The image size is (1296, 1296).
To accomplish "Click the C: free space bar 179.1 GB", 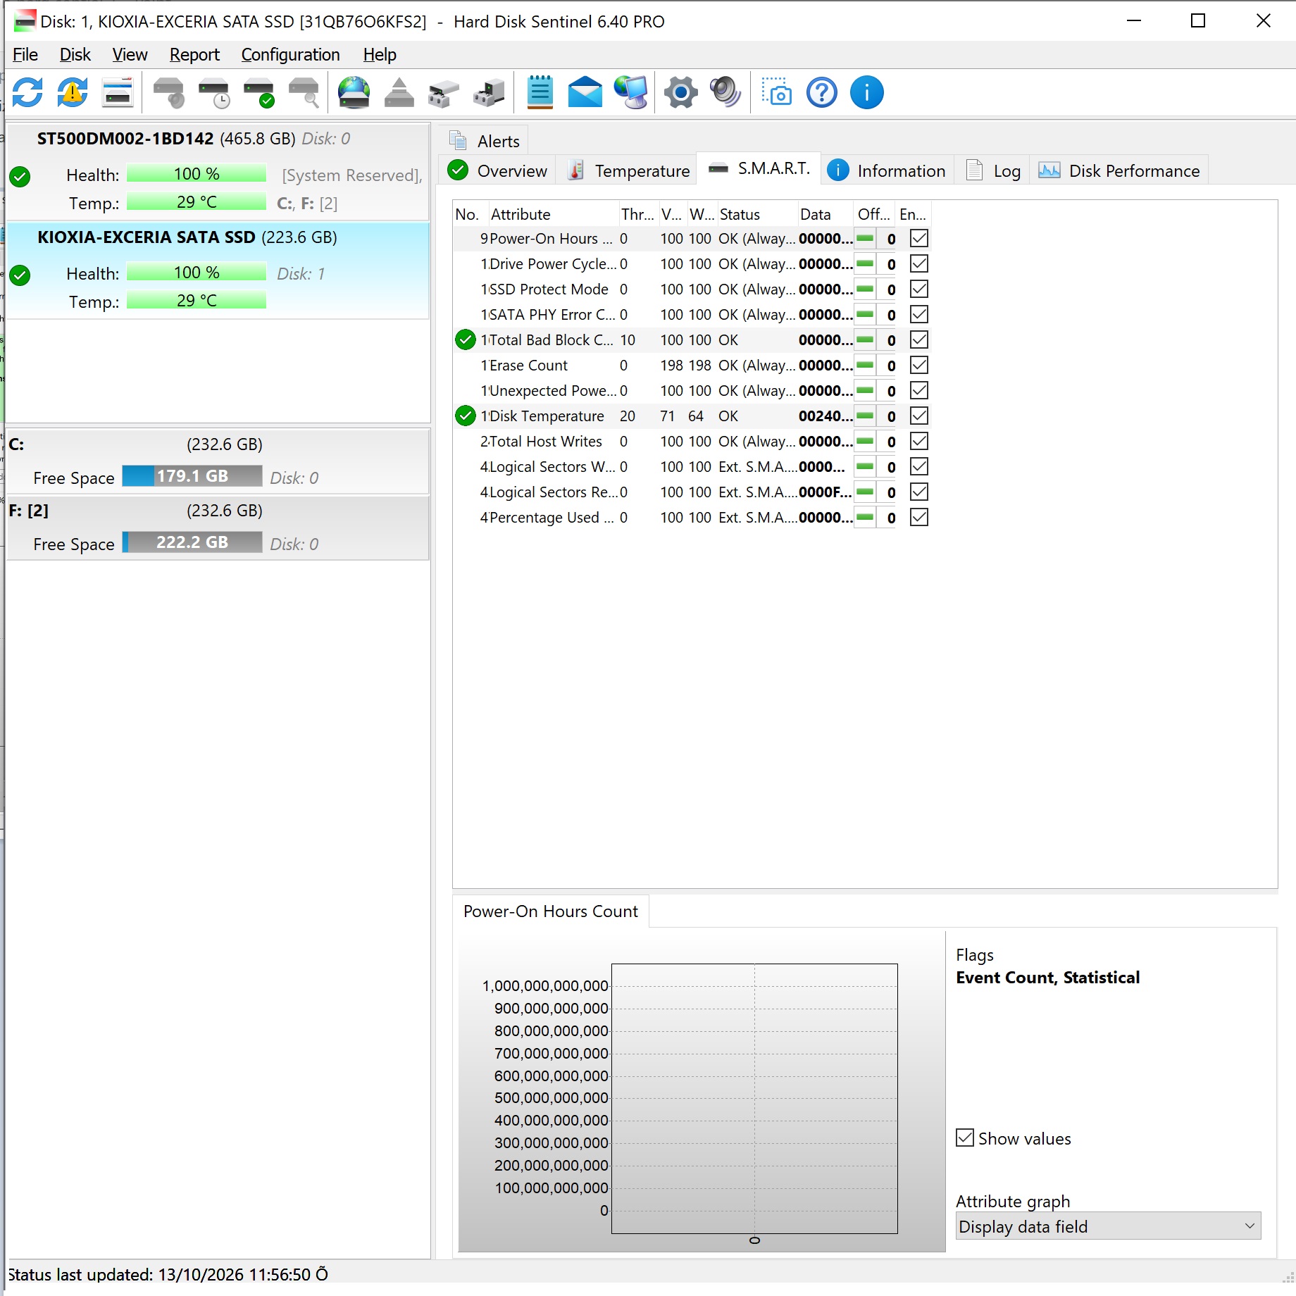I will coord(192,476).
